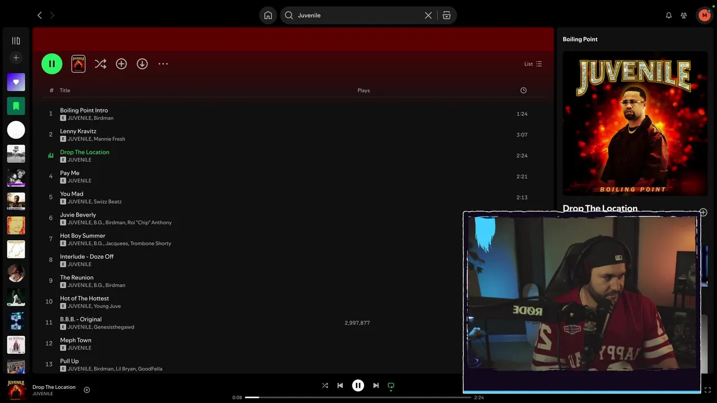
Task: Add album to Your Library
Action: click(121, 64)
